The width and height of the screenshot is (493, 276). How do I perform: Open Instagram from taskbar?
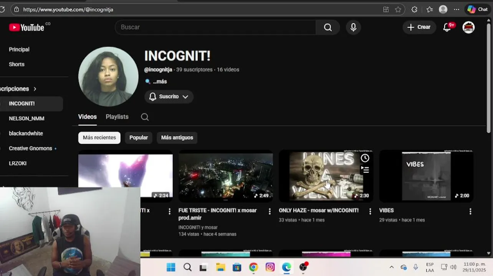(x=270, y=267)
